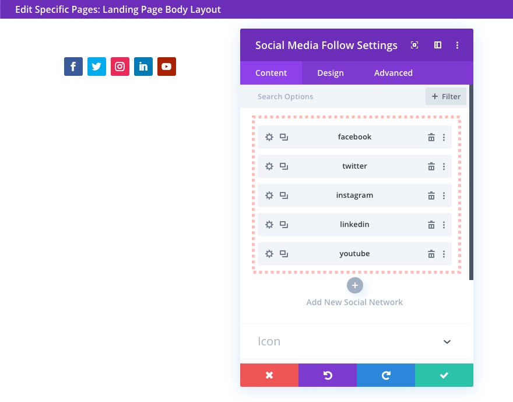The height and width of the screenshot is (402, 513).
Task: Open the Filter options dropdown
Action: pos(446,96)
